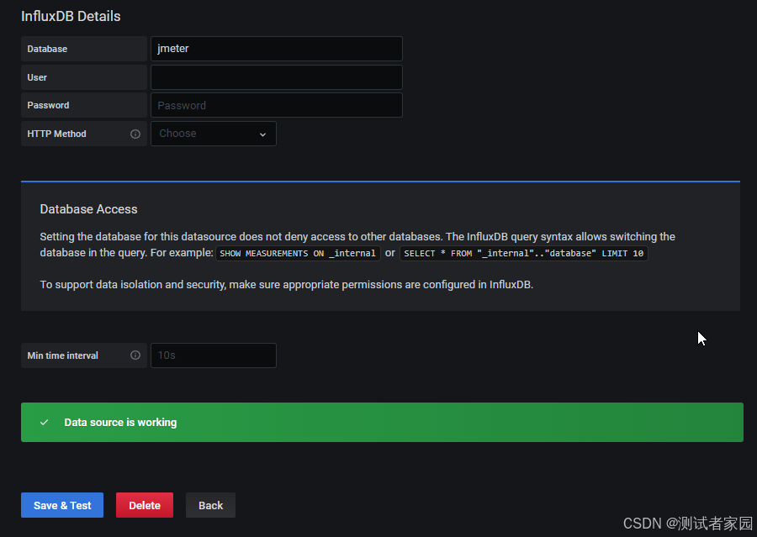The width and height of the screenshot is (757, 537).
Task: Click the checkmark icon in success banner
Action: [x=44, y=422]
